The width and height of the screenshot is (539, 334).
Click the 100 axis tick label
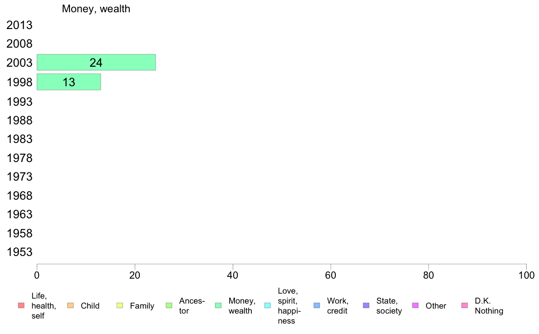click(526, 275)
